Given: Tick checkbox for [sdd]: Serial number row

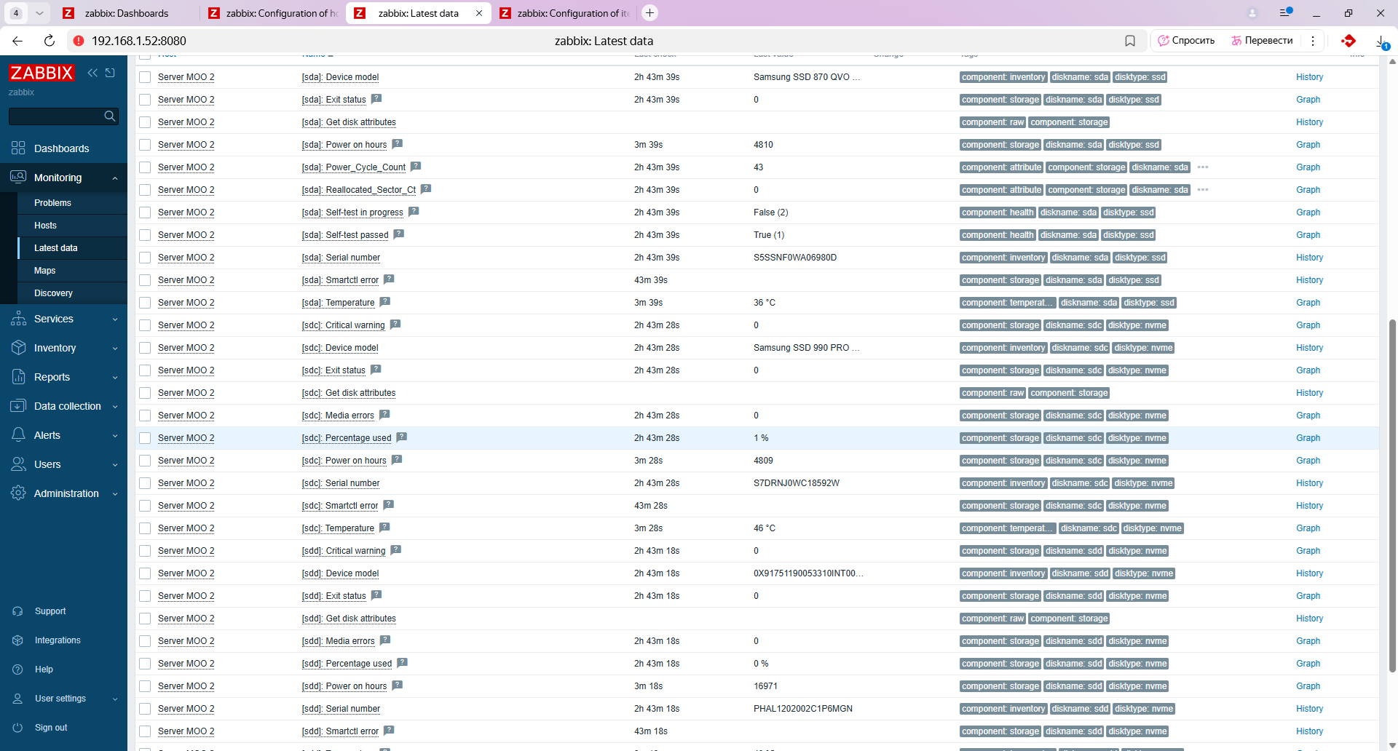Looking at the screenshot, I should [x=145, y=709].
